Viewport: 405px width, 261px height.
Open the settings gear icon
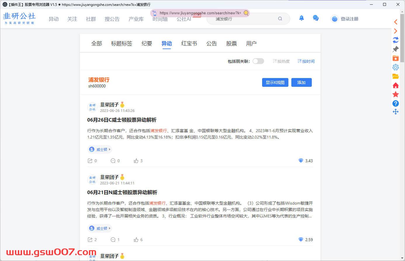(396, 67)
